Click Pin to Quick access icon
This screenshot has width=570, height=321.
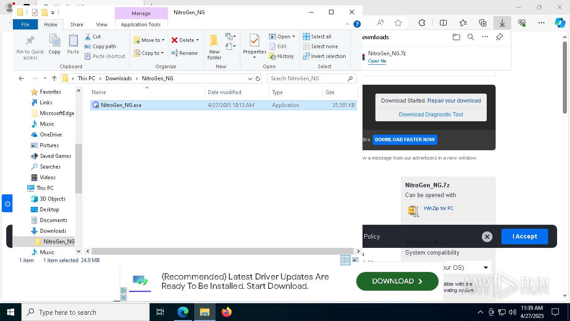[x=30, y=47]
